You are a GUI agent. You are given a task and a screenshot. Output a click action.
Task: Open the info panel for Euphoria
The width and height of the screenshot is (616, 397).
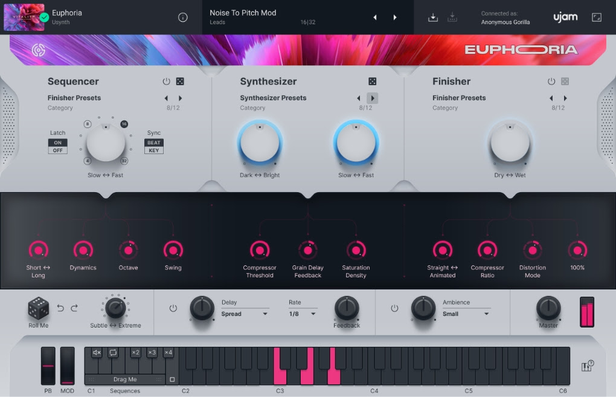(x=182, y=18)
